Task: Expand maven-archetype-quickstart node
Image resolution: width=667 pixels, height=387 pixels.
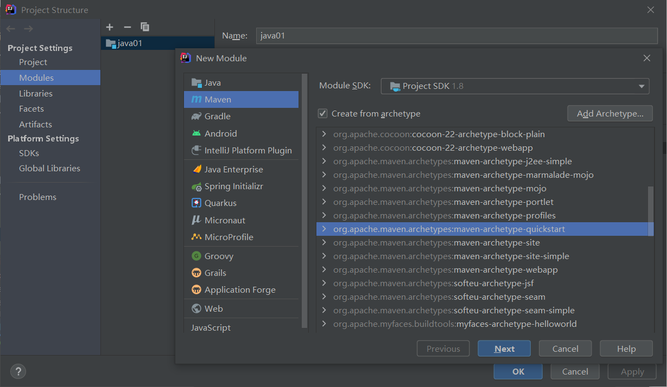Action: 324,229
